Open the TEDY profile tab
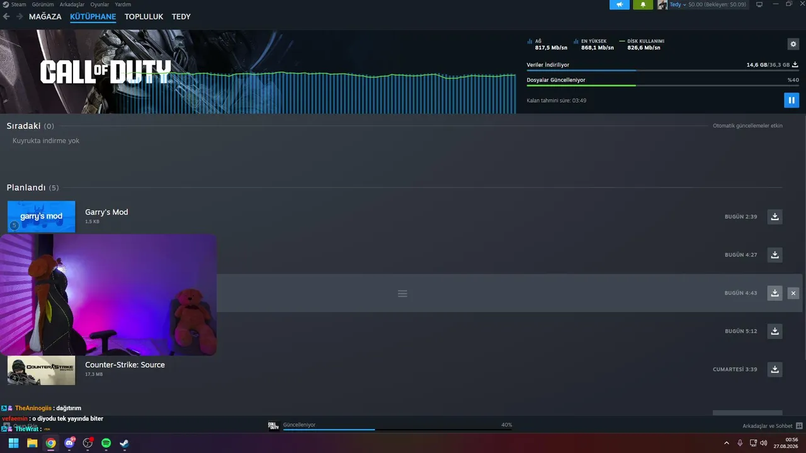This screenshot has width=806, height=453. coord(181,16)
